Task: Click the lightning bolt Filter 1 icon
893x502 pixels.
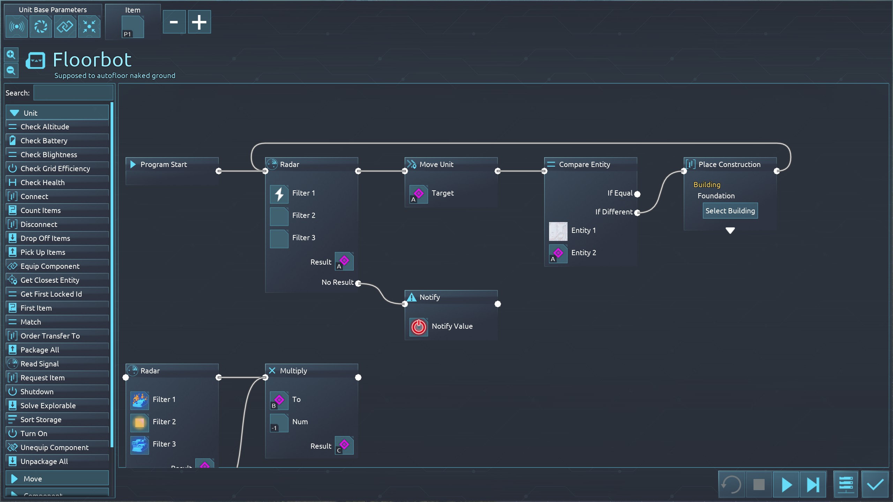Action: click(x=279, y=194)
